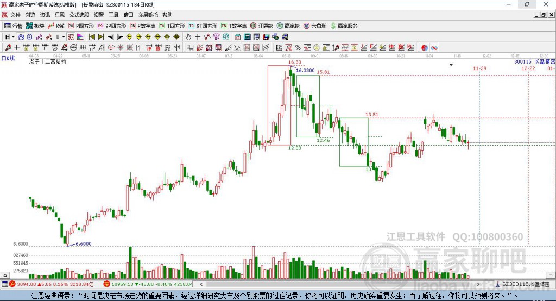Click the 老子十二宫结构 indicator title
Image resolution: width=556 pixels, height=301 pixels.
[48, 61]
